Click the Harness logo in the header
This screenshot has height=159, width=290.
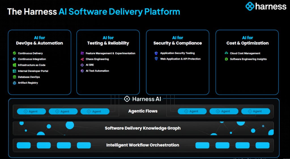point(266,6)
